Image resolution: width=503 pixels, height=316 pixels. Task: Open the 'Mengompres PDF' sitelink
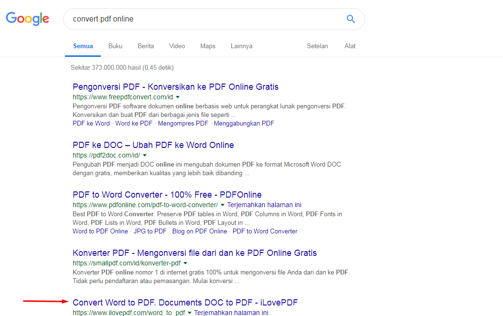(x=183, y=123)
